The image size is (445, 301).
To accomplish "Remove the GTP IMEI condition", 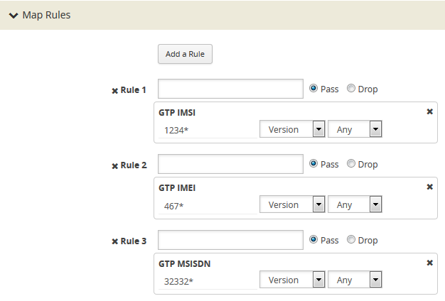I will (x=429, y=187).
